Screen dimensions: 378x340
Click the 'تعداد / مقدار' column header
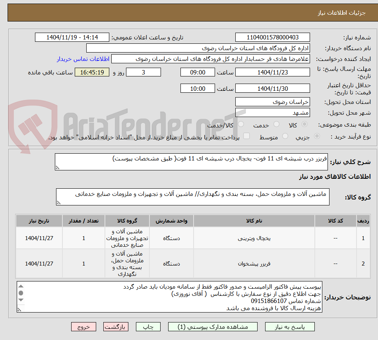[83, 221]
